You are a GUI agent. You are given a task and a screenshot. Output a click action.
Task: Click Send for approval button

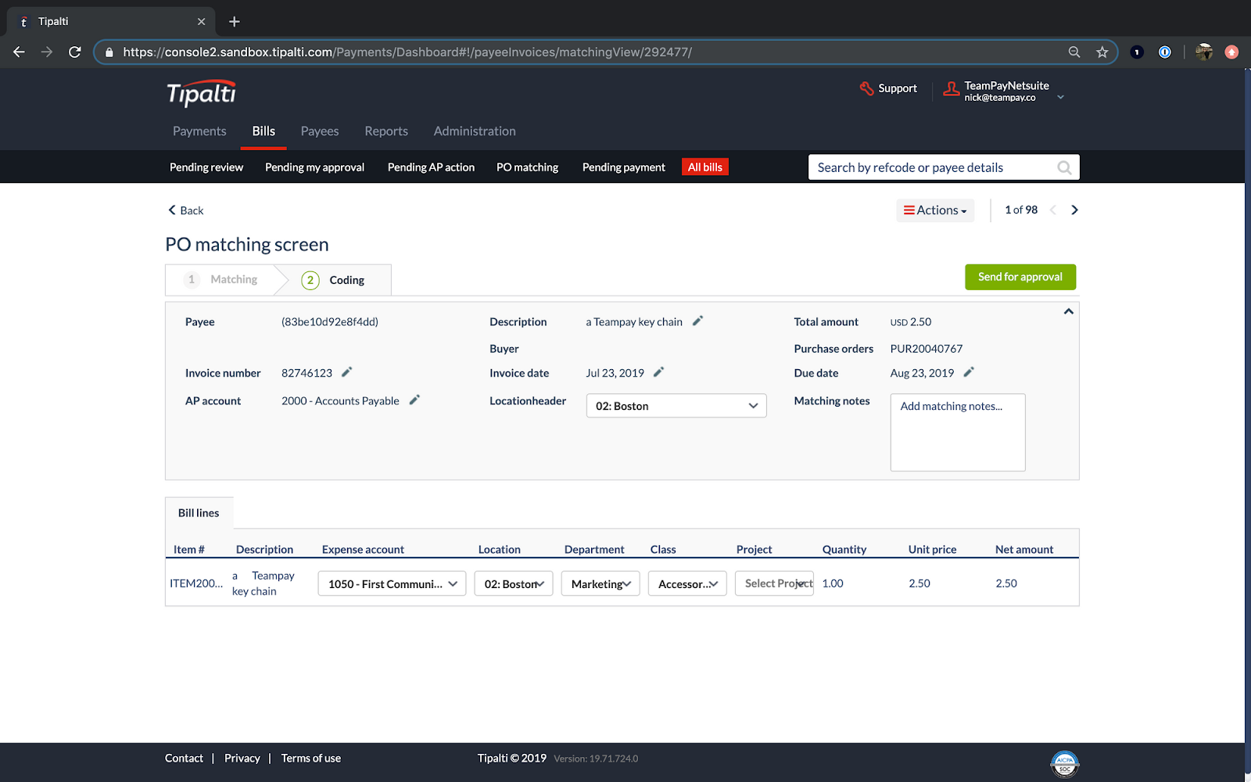[1020, 277]
